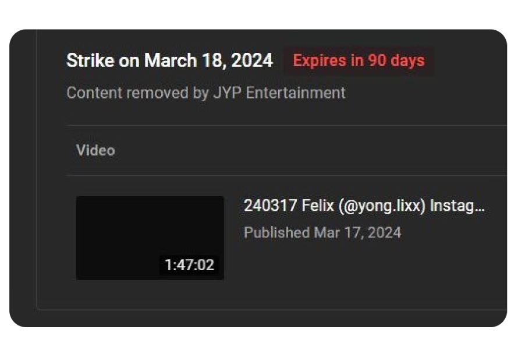
Task: Click the red Expires in 90 days badge
Action: point(359,61)
